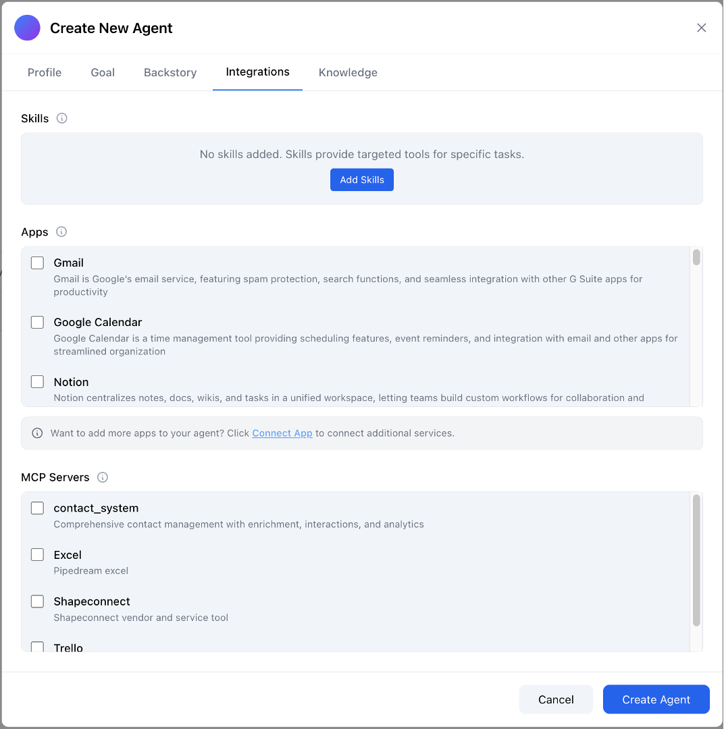Go to the Backstory tab

tap(170, 72)
